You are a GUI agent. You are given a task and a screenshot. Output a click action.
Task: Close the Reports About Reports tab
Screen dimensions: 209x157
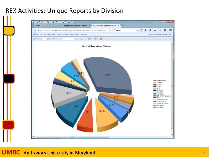point(90,26)
